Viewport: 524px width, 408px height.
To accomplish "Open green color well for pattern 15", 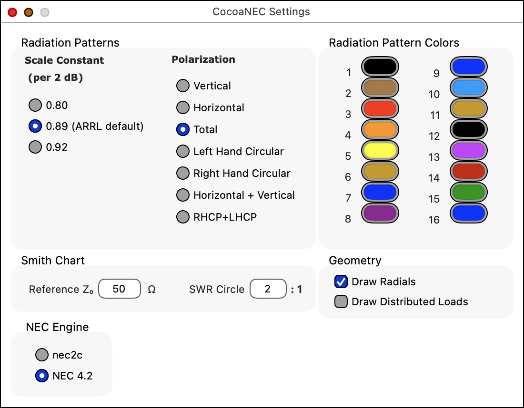I will pos(469,192).
